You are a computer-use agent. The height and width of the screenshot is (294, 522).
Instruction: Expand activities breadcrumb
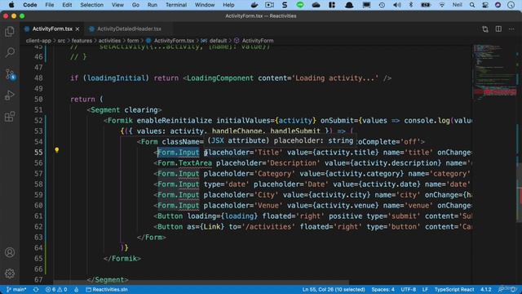pyautogui.click(x=109, y=41)
